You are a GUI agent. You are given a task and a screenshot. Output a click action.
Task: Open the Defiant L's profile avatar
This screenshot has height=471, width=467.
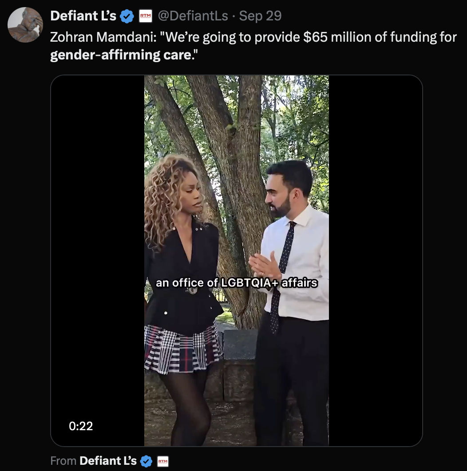click(25, 25)
